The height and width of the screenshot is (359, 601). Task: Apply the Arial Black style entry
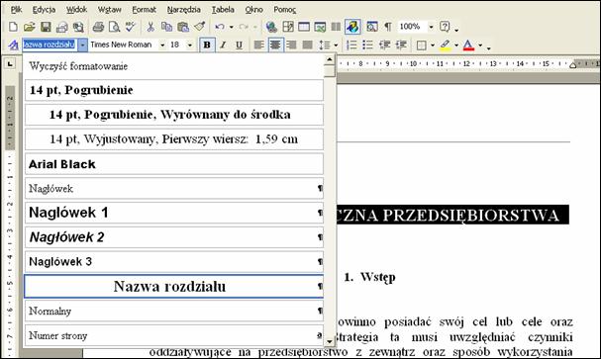tap(174, 164)
